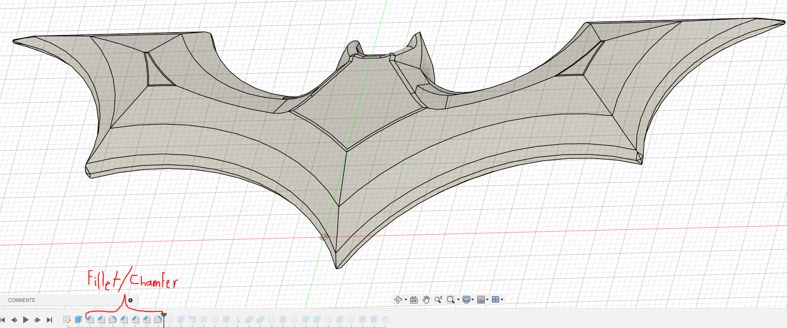
Task: Click the Look At icon
Action: (x=414, y=299)
